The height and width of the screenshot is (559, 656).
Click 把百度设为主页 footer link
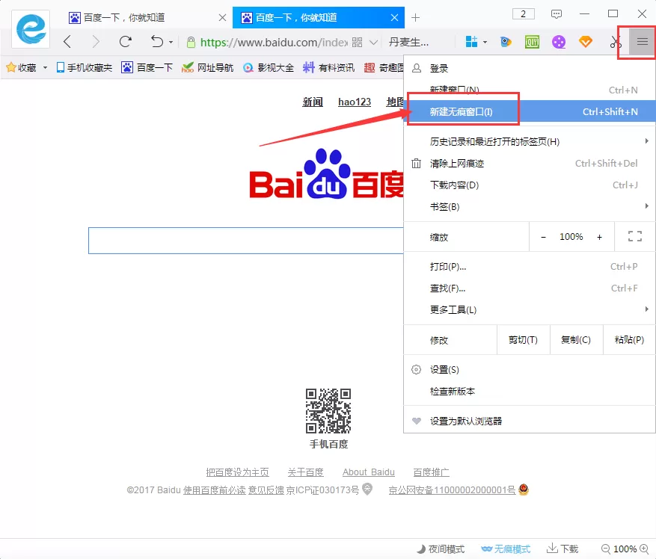[x=237, y=472]
